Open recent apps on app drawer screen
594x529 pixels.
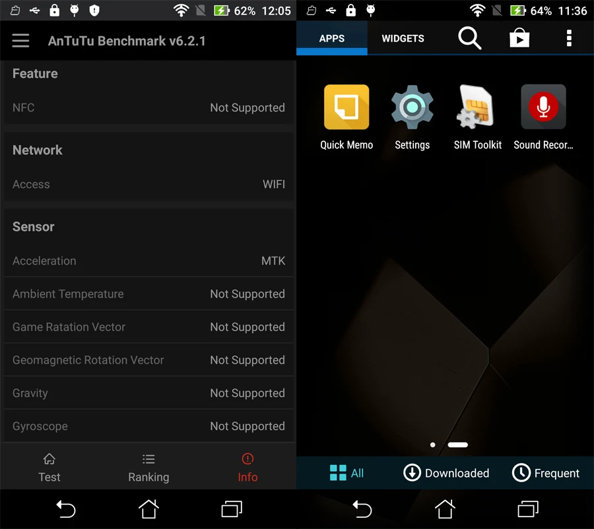click(x=528, y=509)
